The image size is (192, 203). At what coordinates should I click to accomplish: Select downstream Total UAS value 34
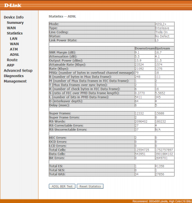click(x=137, y=175)
